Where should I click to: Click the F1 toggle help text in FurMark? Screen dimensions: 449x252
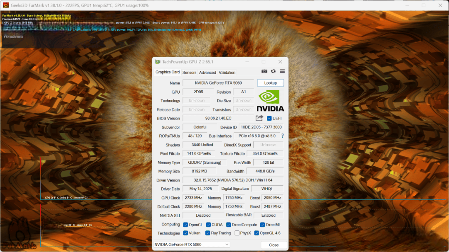pos(13,37)
